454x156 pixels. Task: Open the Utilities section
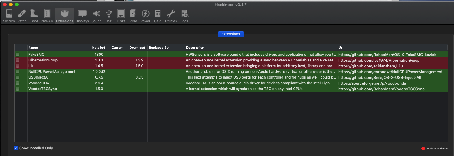point(171,16)
